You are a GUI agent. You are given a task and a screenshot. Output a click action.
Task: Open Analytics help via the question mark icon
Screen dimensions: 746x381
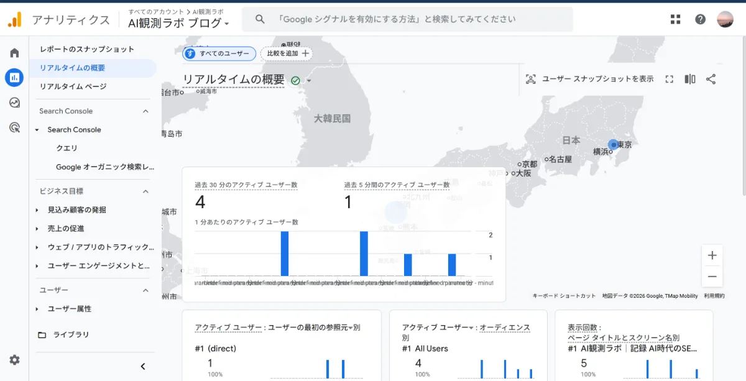700,19
